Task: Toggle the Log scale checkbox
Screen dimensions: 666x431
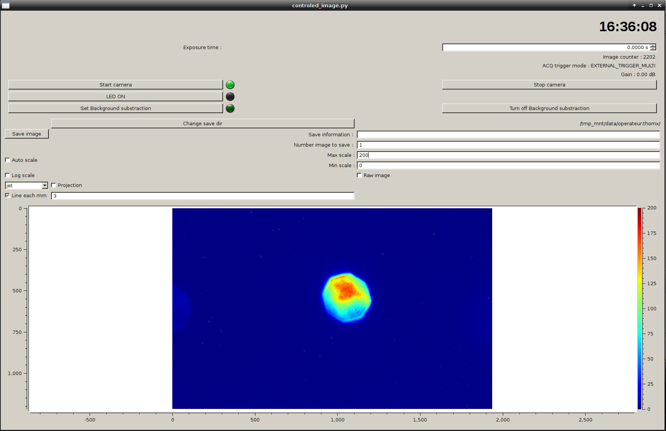Action: (x=8, y=175)
